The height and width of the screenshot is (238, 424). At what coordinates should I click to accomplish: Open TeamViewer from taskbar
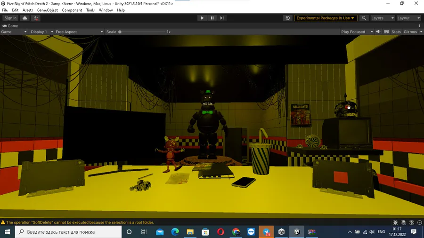point(251,232)
